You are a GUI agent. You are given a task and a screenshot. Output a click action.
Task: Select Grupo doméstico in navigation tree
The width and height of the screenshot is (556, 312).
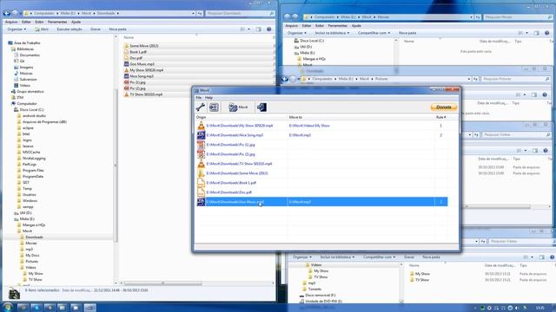point(30,92)
